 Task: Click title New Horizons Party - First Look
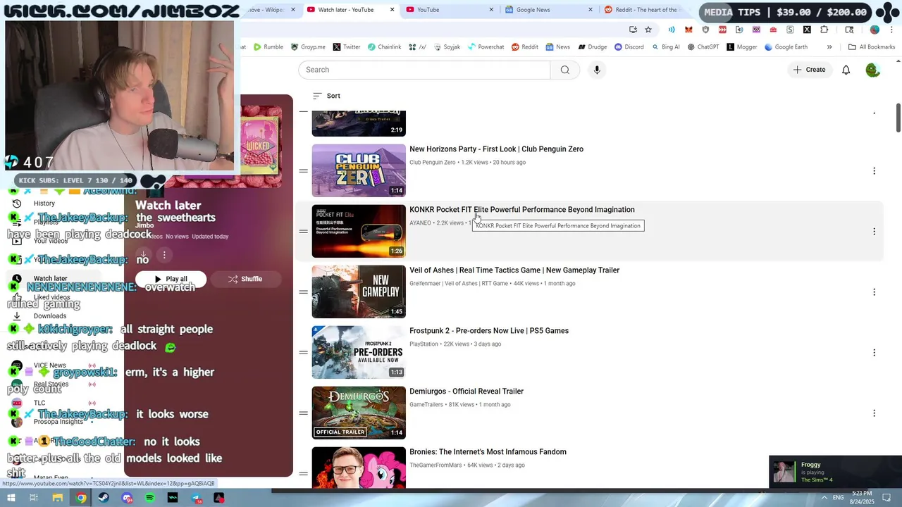coord(496,149)
